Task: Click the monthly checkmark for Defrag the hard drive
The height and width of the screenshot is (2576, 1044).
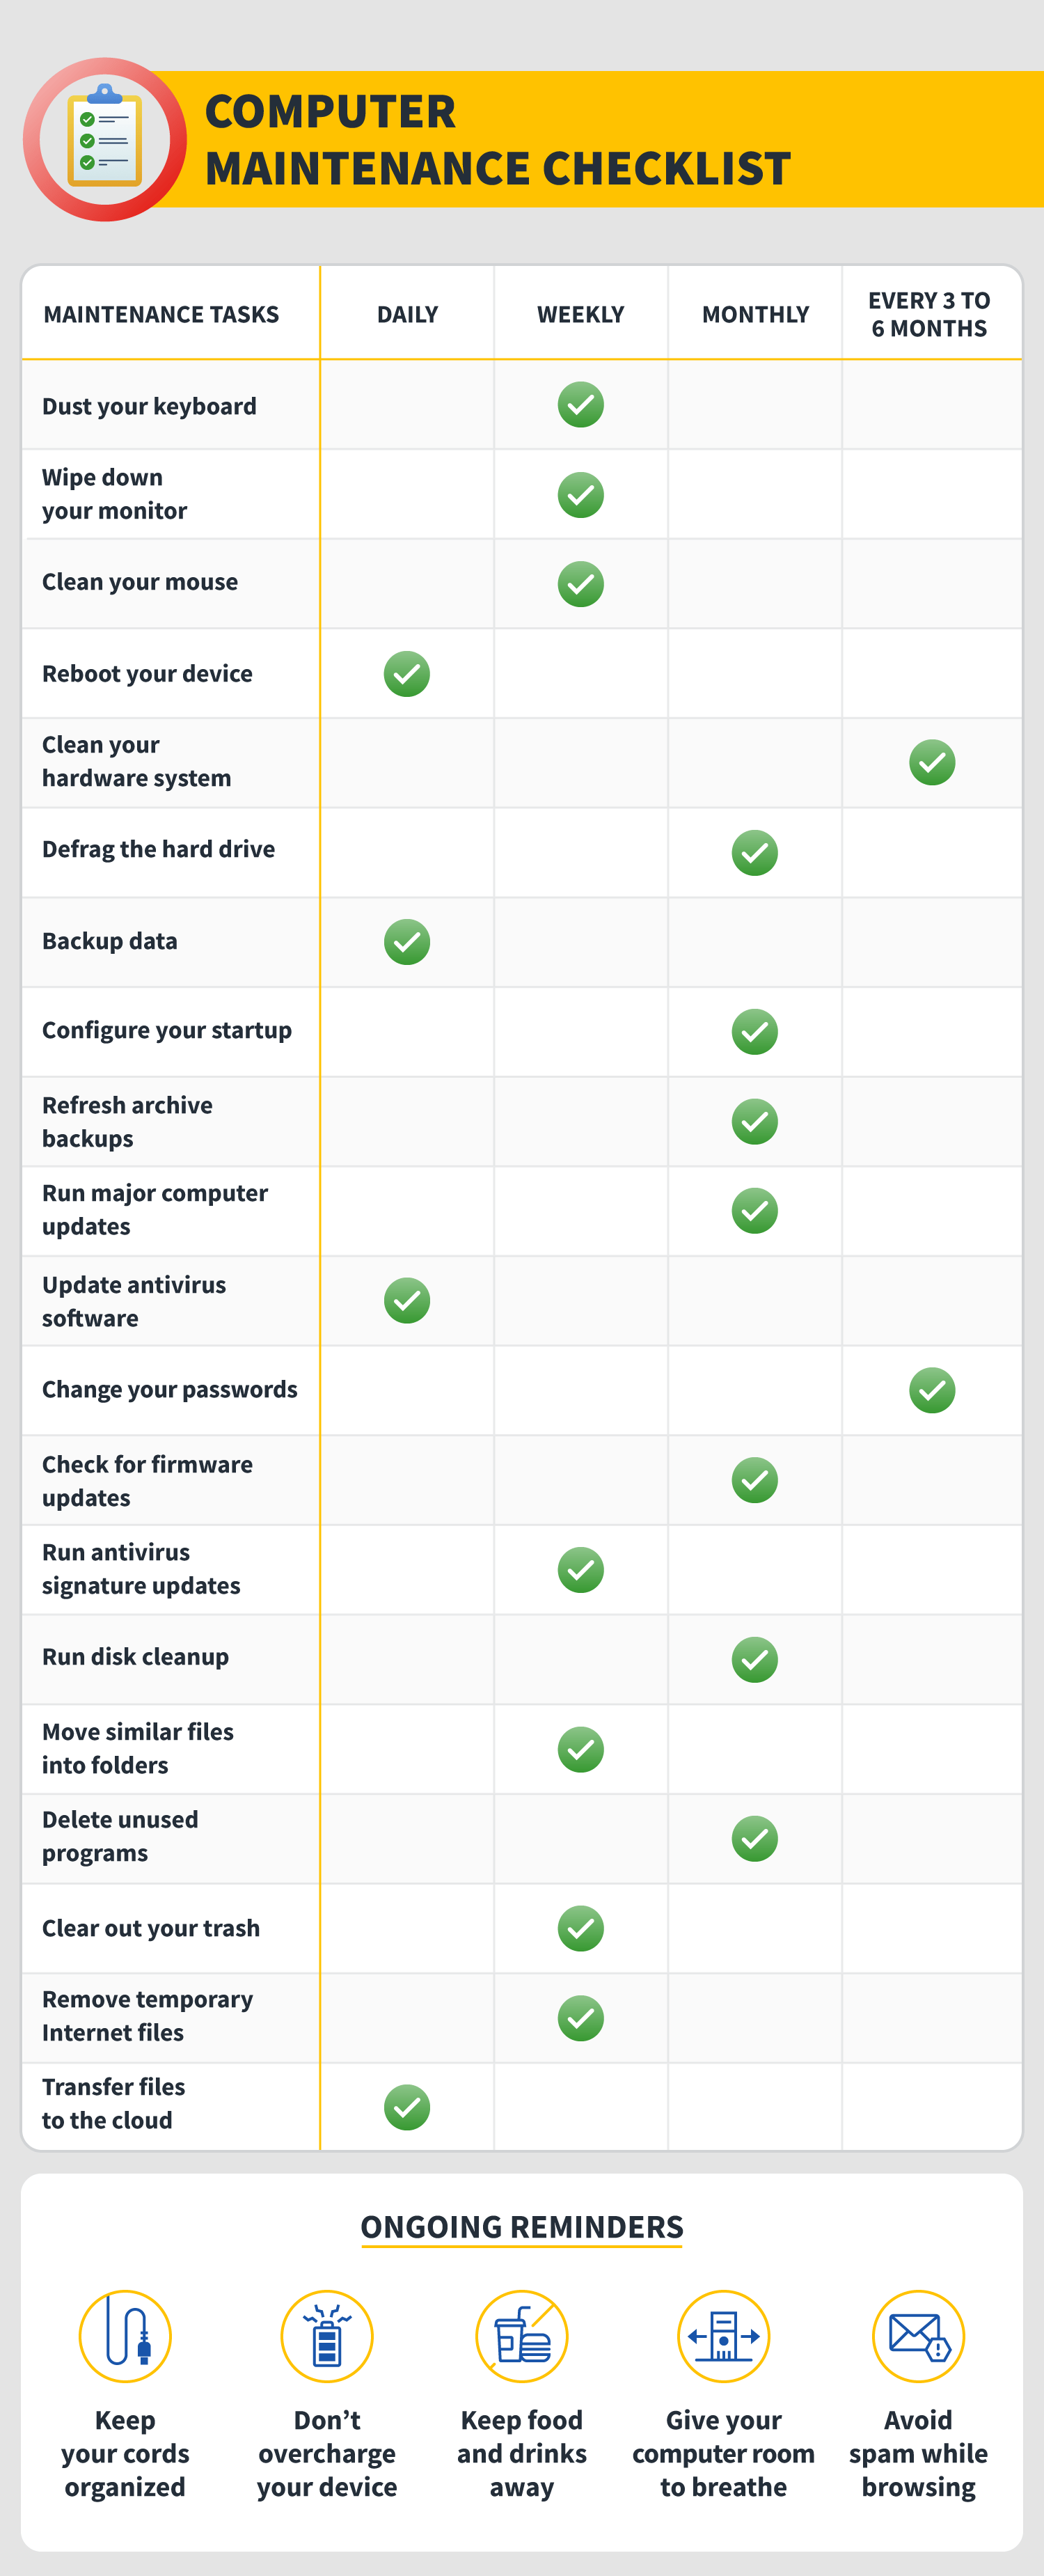Action: [755, 853]
